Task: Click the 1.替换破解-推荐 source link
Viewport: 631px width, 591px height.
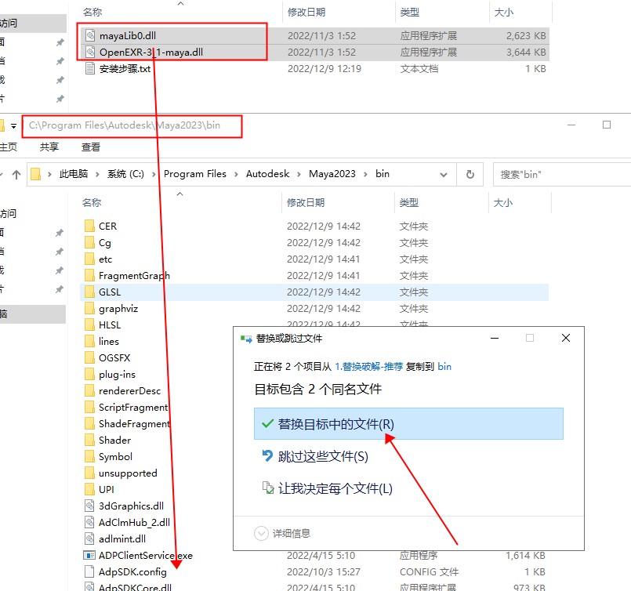Action: (x=368, y=367)
